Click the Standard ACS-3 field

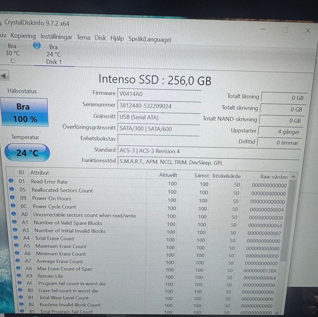(209, 151)
